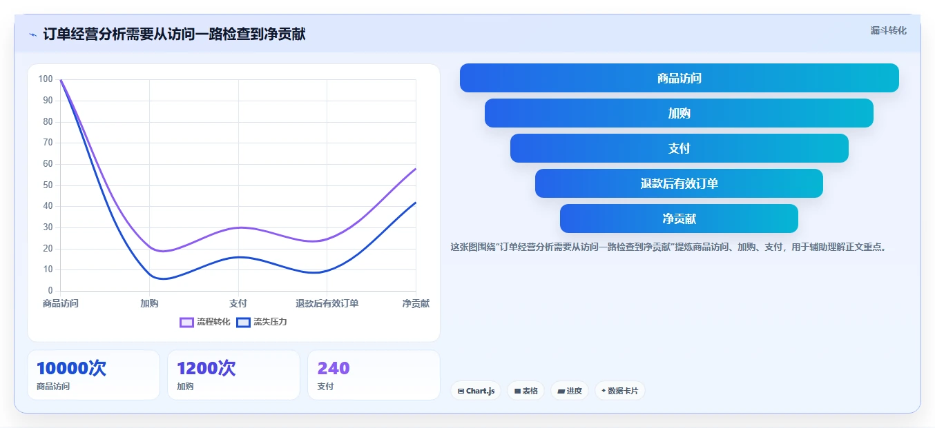935x428 pixels.
Task: Click the blue 流失压力 legend swatch
Action: pos(243,322)
